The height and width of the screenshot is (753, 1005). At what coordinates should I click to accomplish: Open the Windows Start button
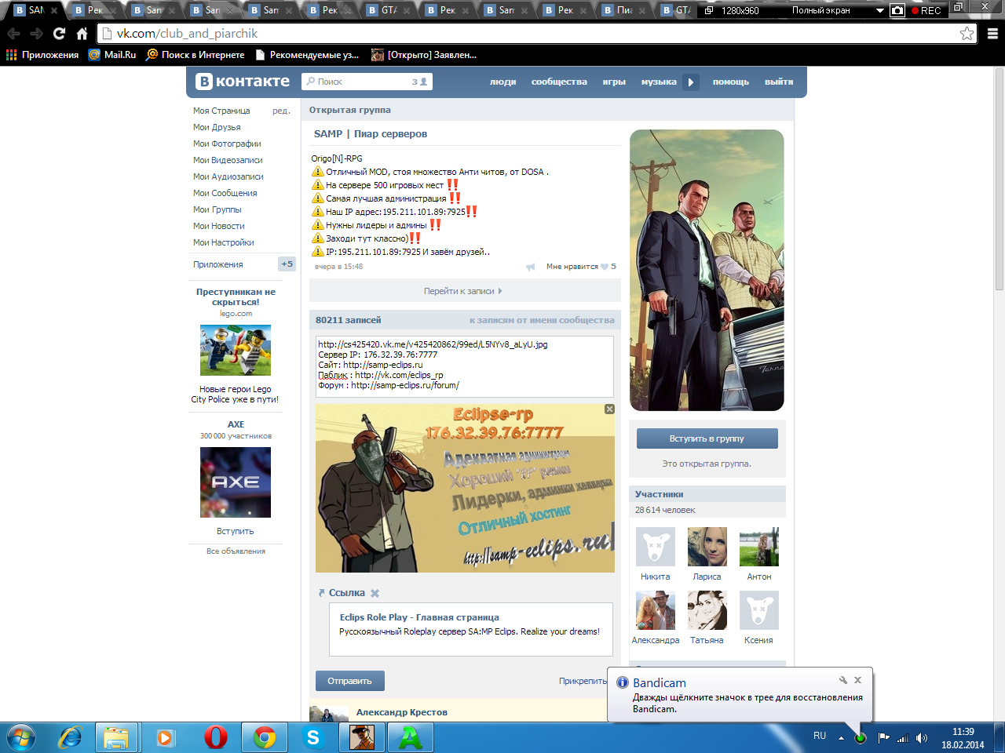click(x=20, y=737)
